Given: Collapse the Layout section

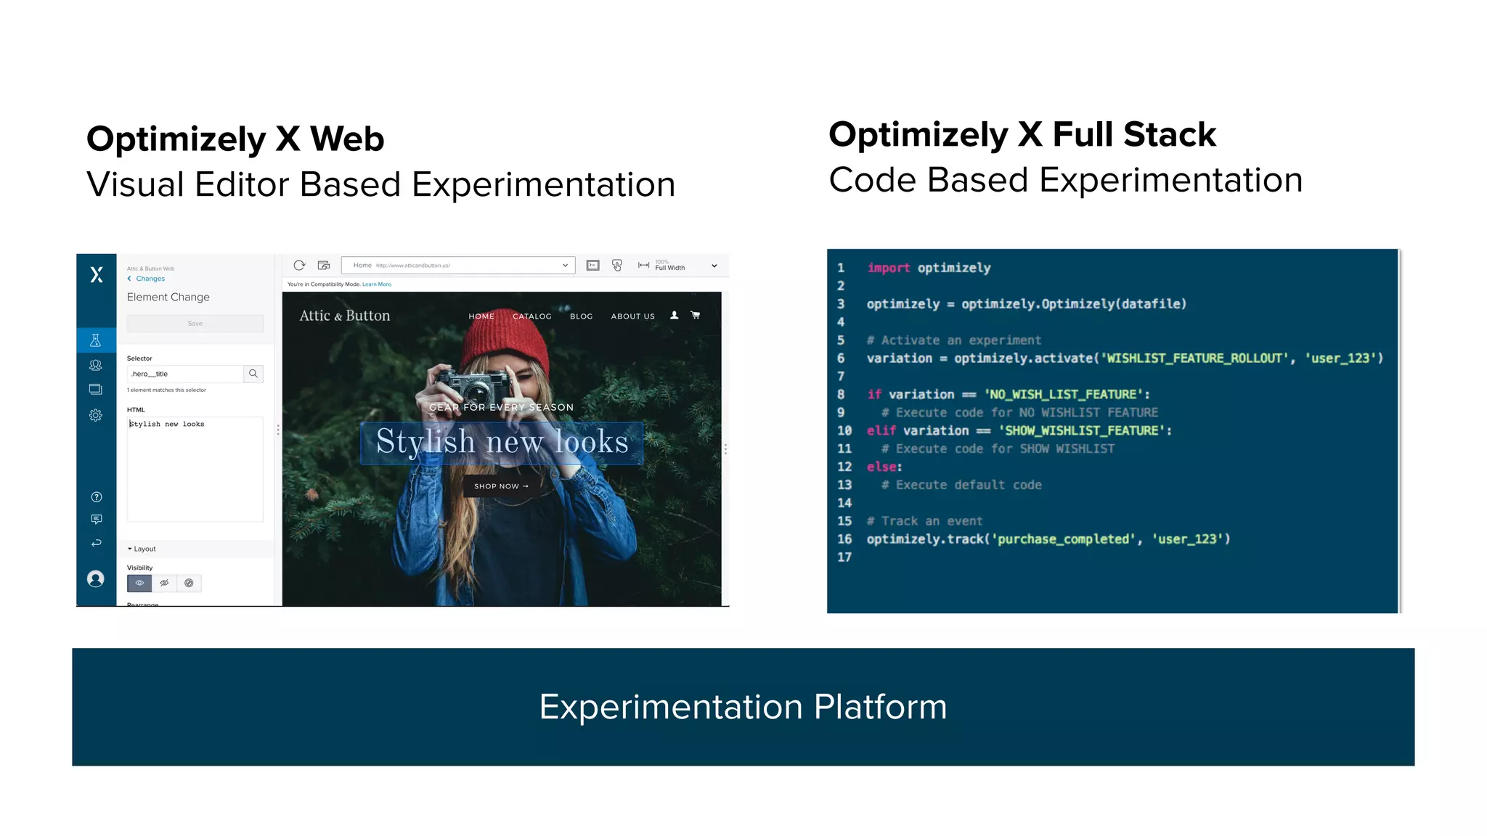Looking at the screenshot, I should coord(142,549).
